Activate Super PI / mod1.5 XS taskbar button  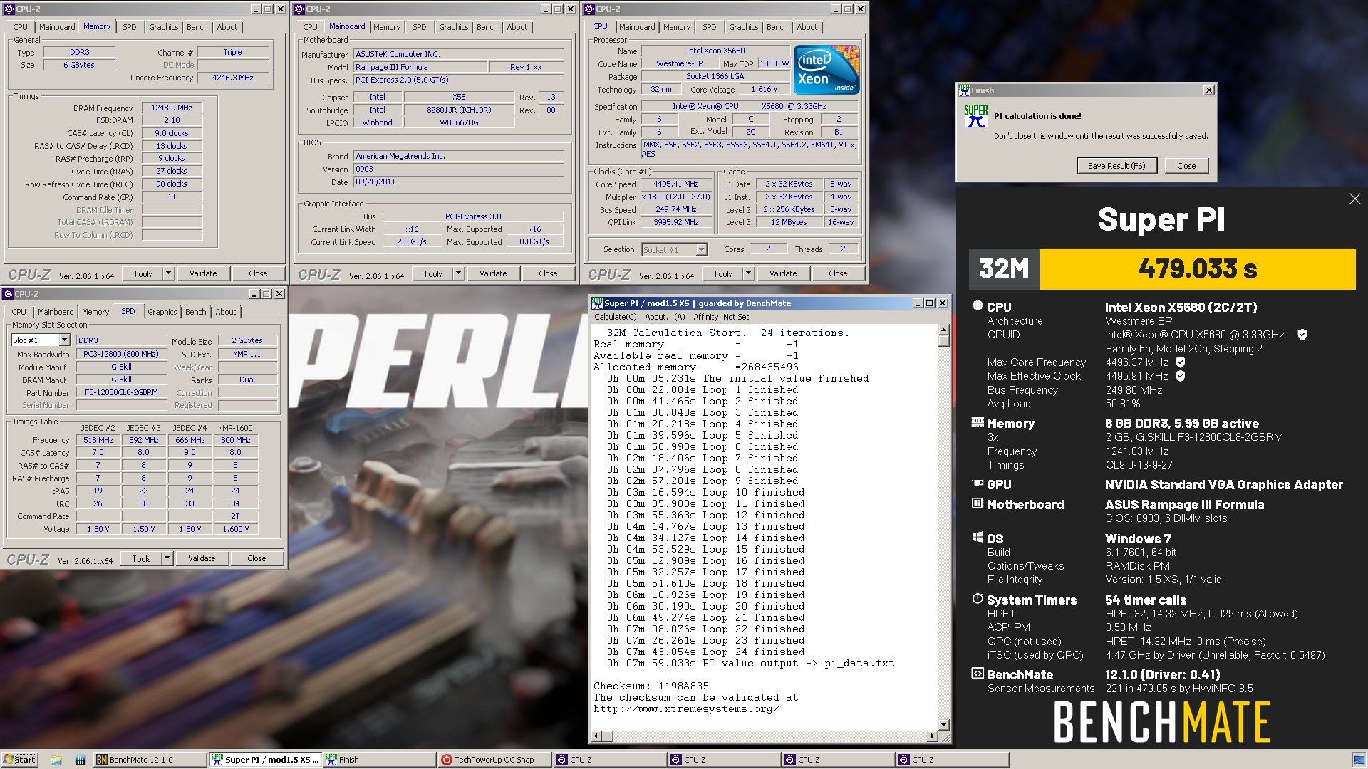pos(265,760)
